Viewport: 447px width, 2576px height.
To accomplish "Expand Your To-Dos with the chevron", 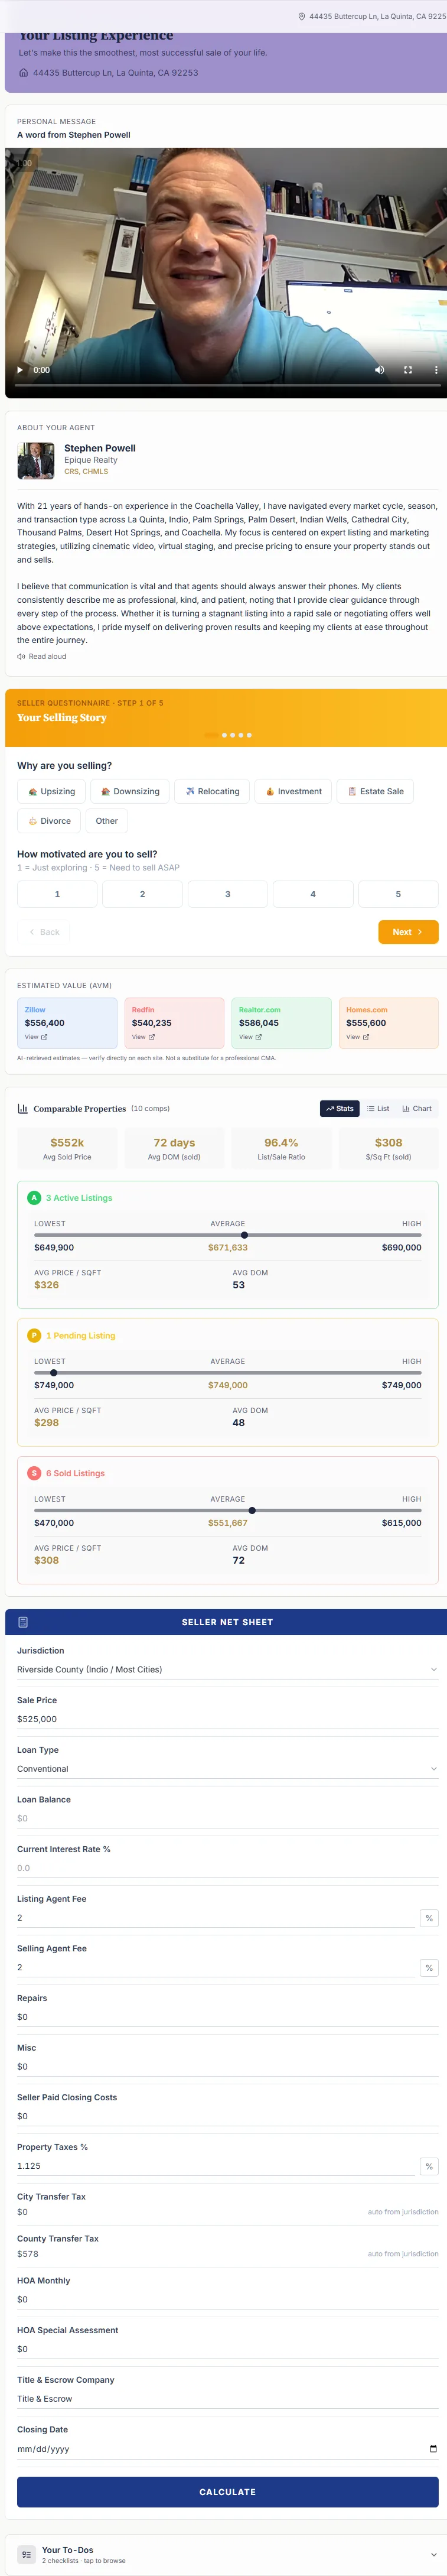I will click(433, 2554).
